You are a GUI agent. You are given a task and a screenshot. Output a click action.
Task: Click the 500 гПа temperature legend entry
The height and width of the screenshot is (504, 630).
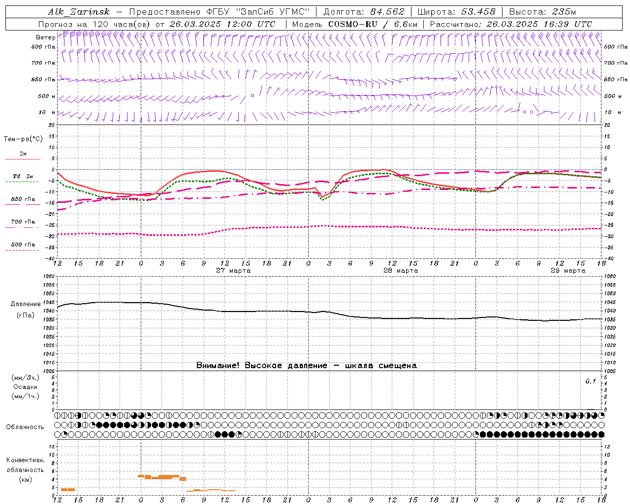click(x=23, y=245)
